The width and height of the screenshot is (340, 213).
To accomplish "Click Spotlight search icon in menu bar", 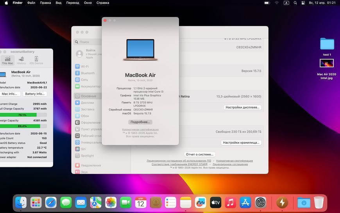I will coord(295,3).
